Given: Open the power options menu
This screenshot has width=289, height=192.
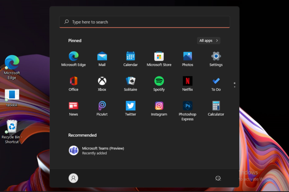Looking at the screenshot, I should (218, 178).
